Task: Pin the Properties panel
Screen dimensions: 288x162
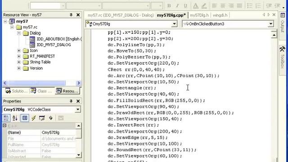Action: 71,101
